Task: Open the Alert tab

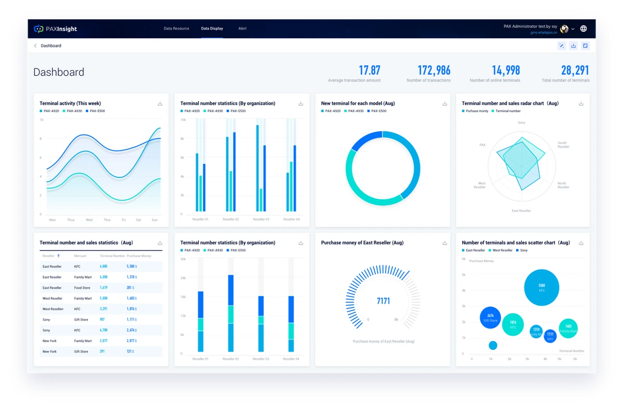Action: (242, 29)
